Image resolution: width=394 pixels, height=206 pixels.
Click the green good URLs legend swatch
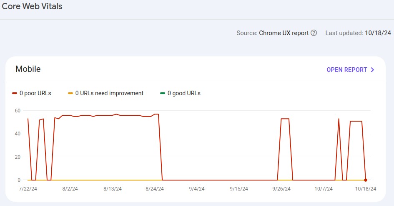pyautogui.click(x=163, y=93)
